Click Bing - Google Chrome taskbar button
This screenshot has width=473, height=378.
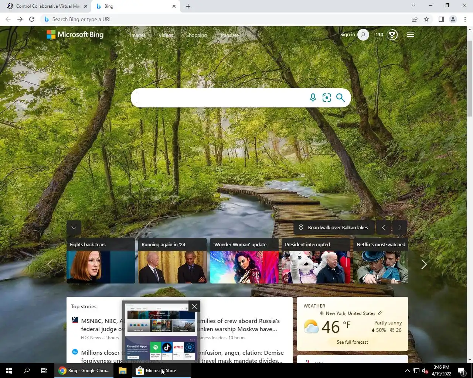click(84, 371)
